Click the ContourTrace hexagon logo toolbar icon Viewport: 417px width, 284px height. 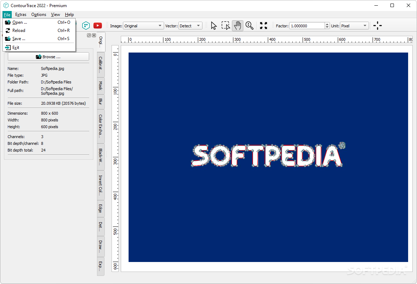tap(86, 26)
